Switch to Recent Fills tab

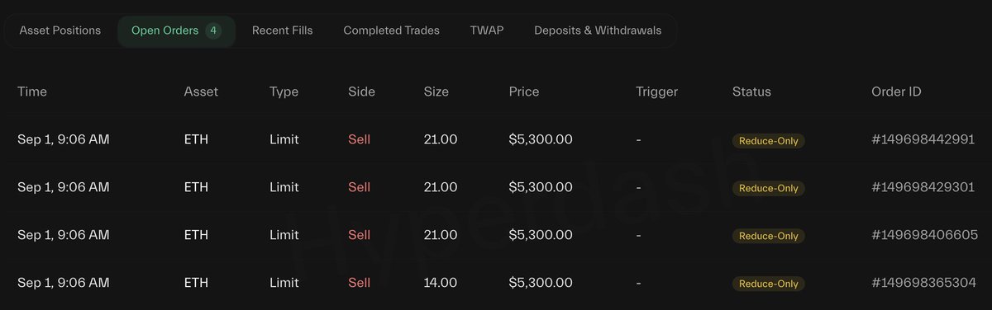point(283,31)
